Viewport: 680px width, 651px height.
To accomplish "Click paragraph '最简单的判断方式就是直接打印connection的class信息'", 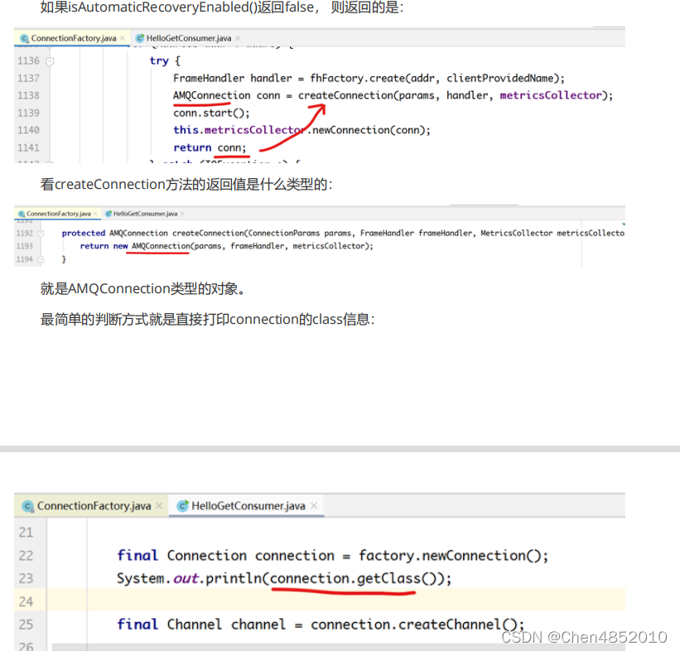I will click(x=207, y=320).
